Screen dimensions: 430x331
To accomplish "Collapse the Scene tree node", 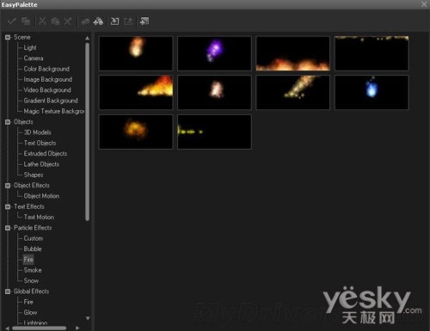I will [8, 37].
